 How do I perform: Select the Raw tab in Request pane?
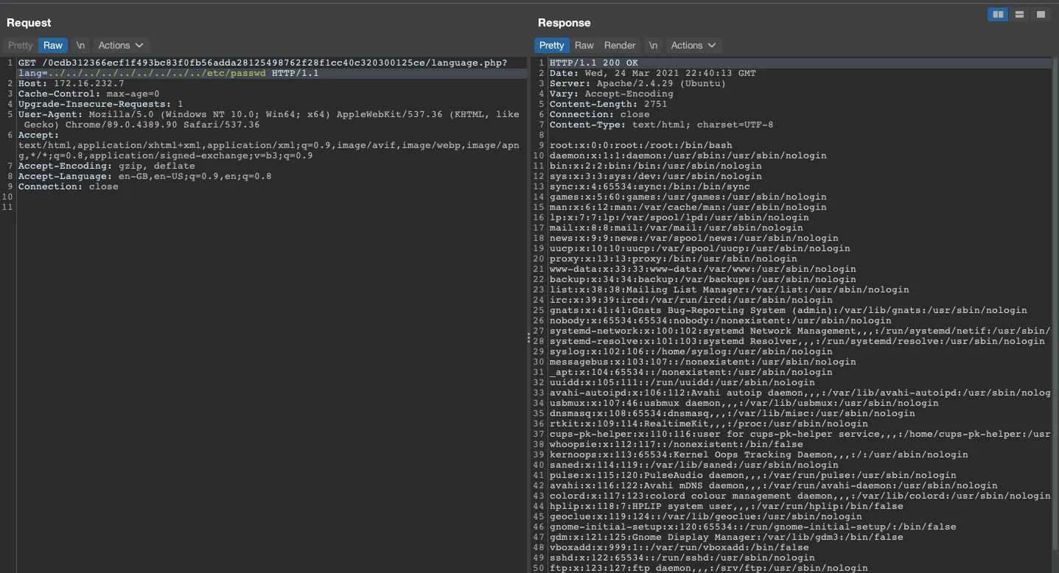(53, 46)
